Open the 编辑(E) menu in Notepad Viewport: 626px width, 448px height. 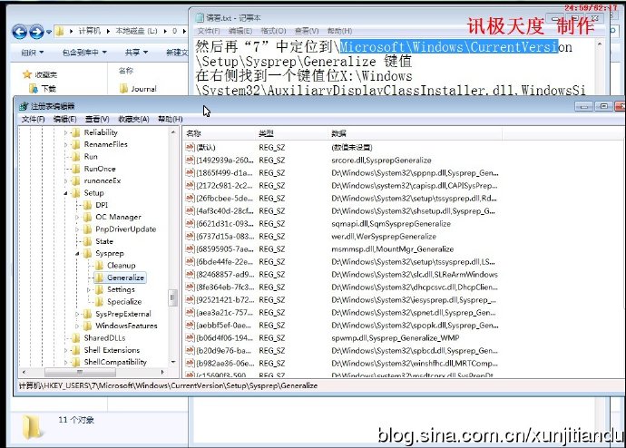click(x=240, y=31)
